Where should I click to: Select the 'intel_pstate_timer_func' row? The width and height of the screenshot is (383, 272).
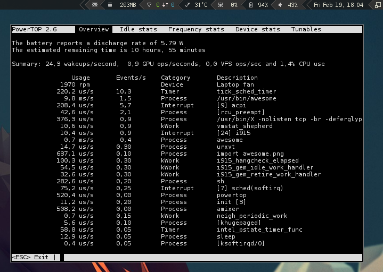coord(187,229)
